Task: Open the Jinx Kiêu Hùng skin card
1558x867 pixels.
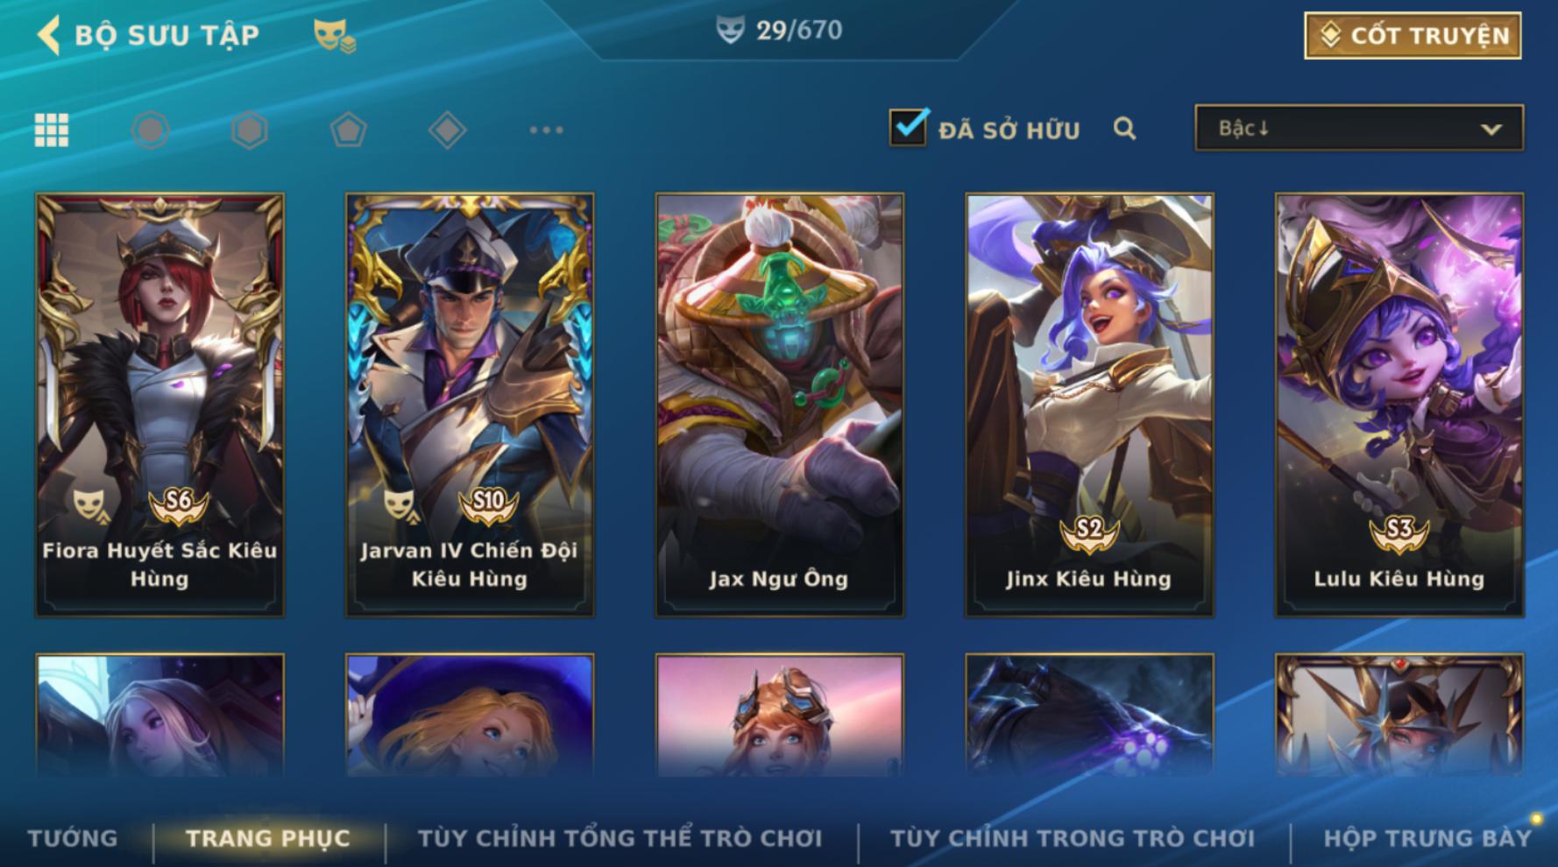Action: pos(1089,405)
